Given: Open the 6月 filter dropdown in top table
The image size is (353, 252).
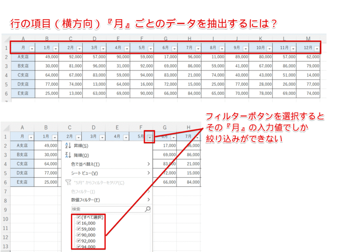Looking at the screenshot, I should pos(174,49).
